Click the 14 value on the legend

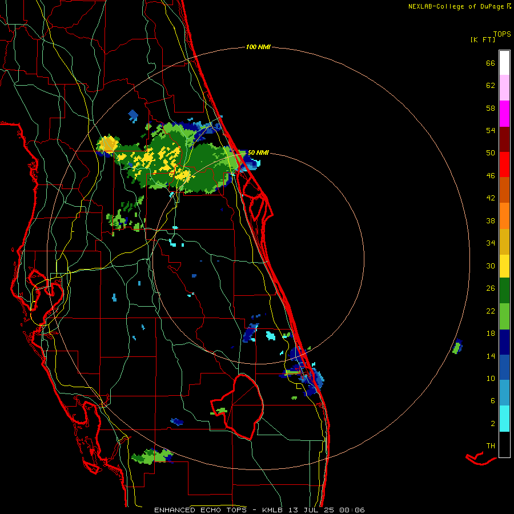[491, 356]
